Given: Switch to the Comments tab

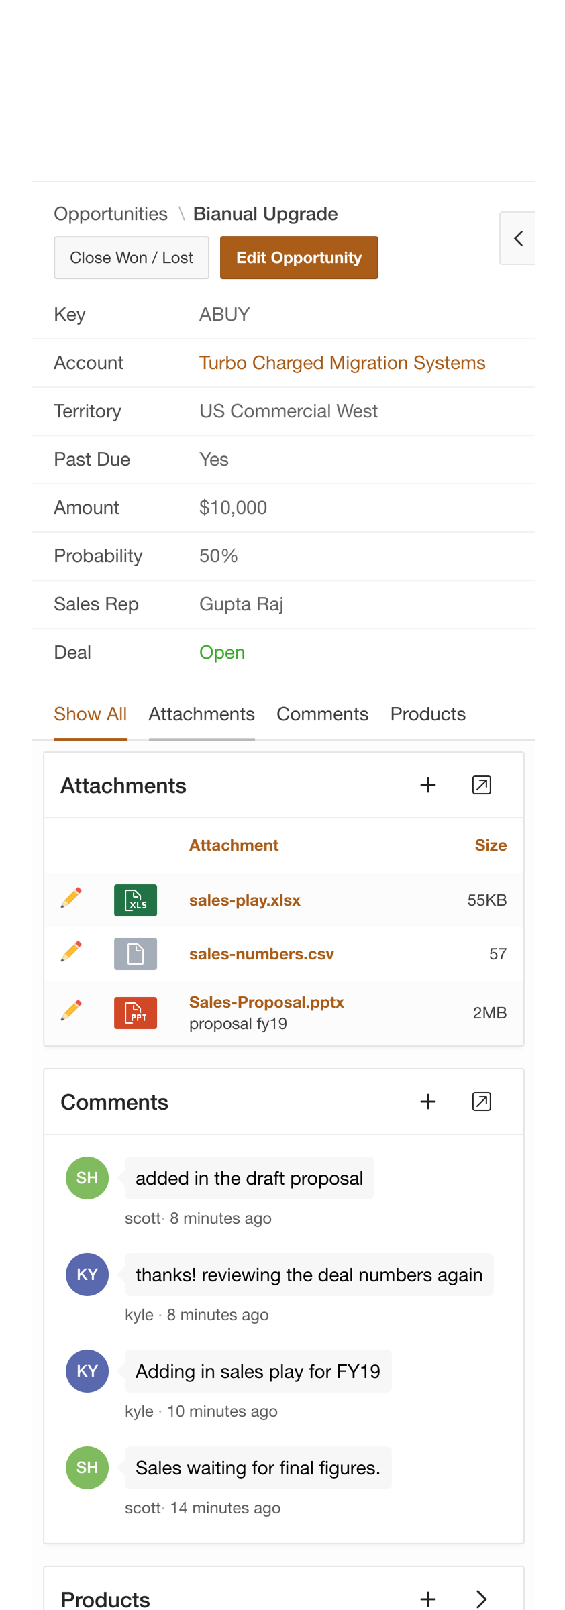Looking at the screenshot, I should (x=323, y=714).
